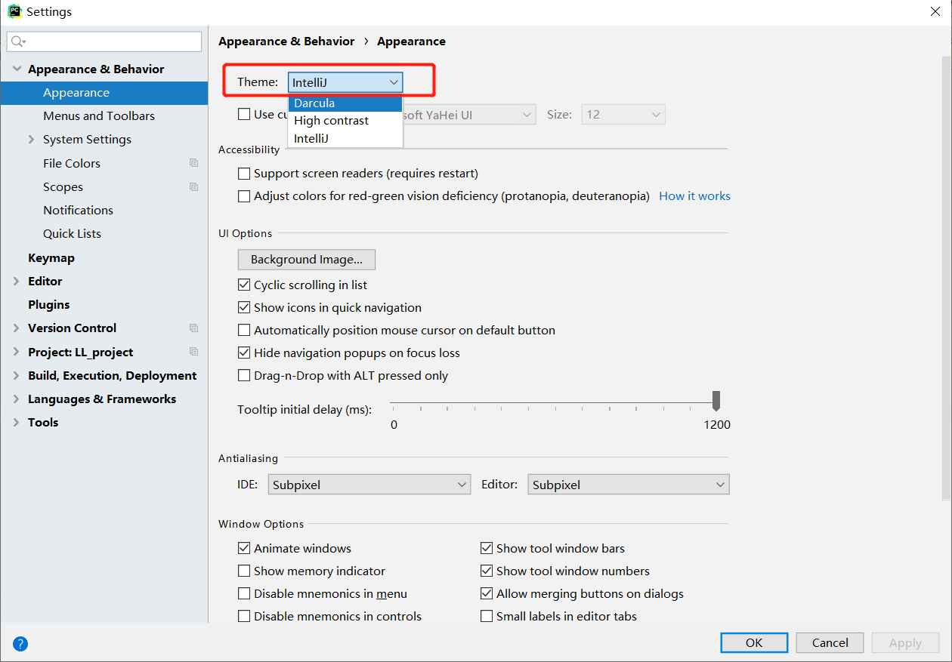Uncheck Animate windows
Image resolution: width=952 pixels, height=662 pixels.
(244, 549)
